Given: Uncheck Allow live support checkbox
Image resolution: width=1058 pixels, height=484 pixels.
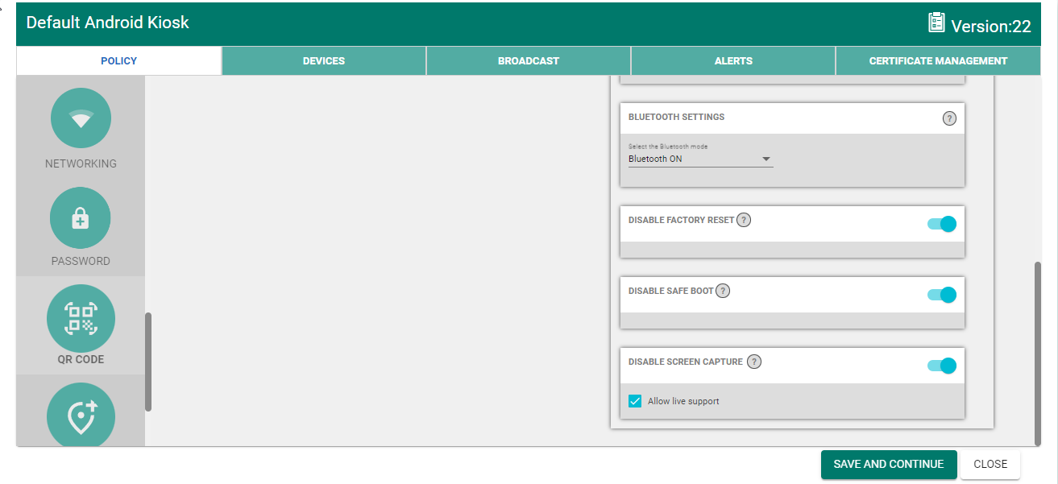Looking at the screenshot, I should [635, 401].
